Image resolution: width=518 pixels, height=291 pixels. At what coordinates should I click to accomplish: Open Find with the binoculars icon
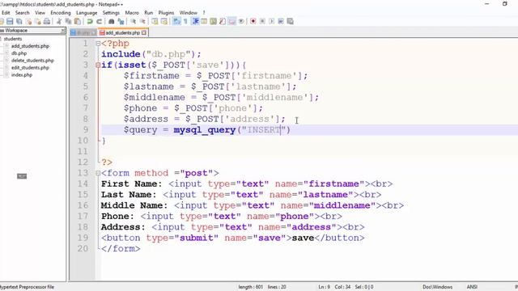point(112,22)
